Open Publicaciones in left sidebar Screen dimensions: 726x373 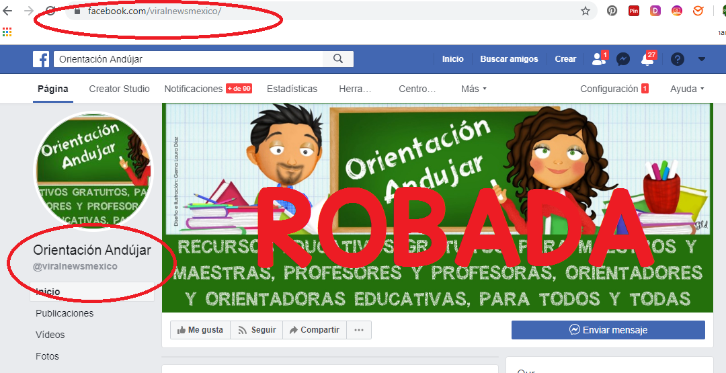[x=65, y=313]
